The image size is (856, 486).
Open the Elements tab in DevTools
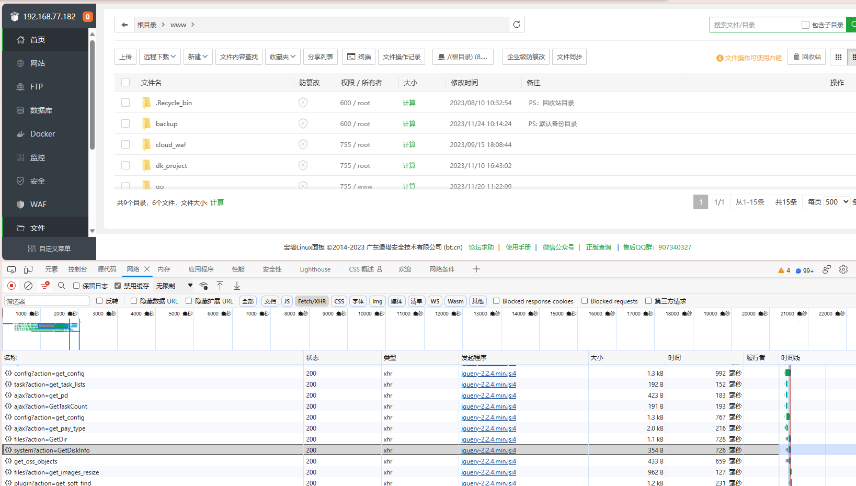pos(51,269)
